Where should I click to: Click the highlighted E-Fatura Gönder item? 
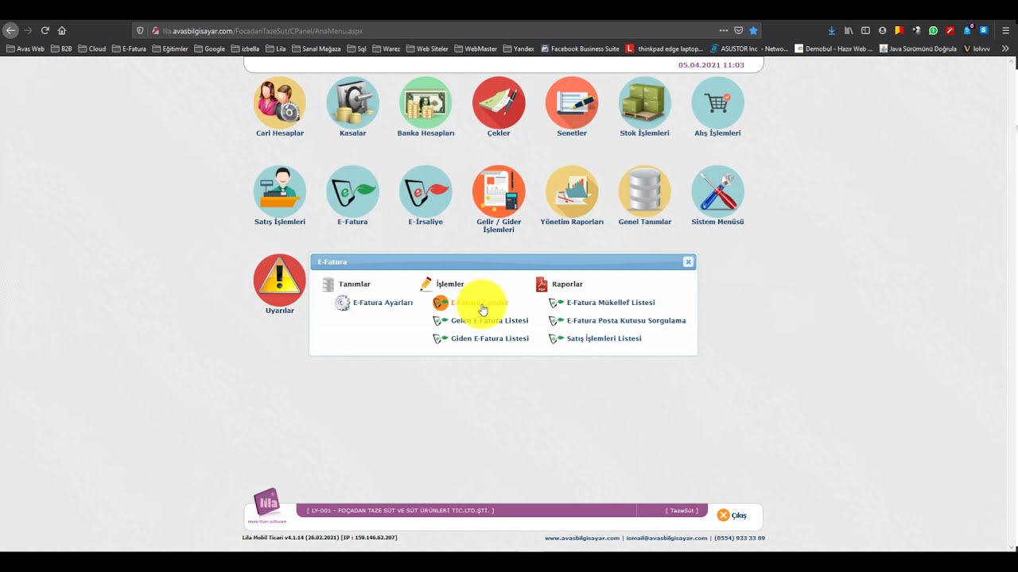pos(471,303)
